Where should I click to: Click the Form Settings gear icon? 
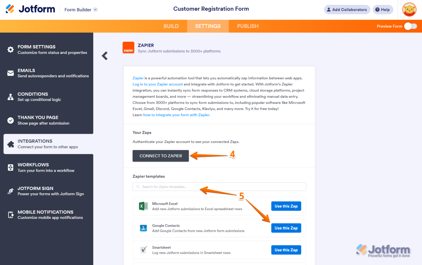[11, 50]
